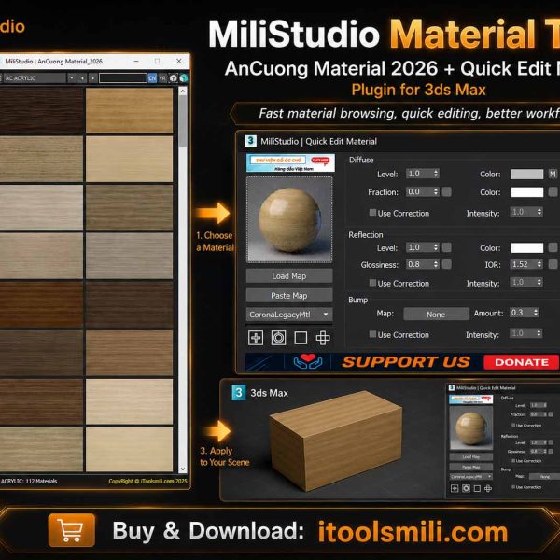
Task: Enable Use Correction under Bump
Action: pyautogui.click(x=372, y=334)
